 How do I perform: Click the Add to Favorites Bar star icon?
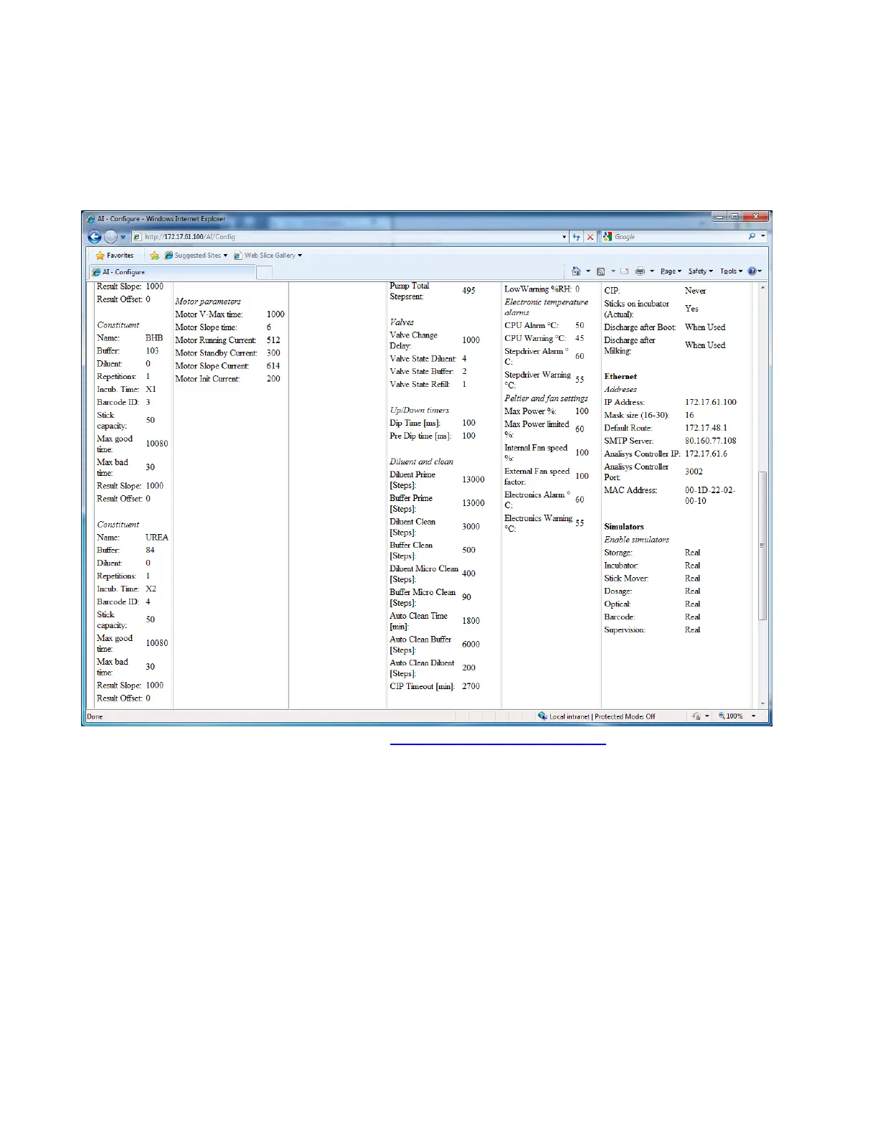[x=154, y=256]
